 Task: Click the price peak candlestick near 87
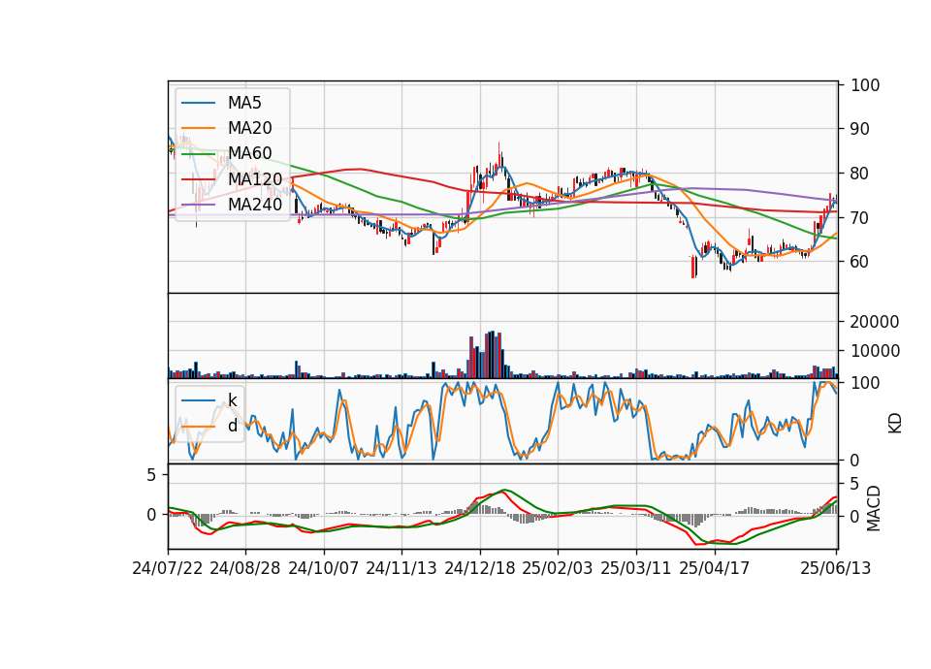(x=499, y=155)
